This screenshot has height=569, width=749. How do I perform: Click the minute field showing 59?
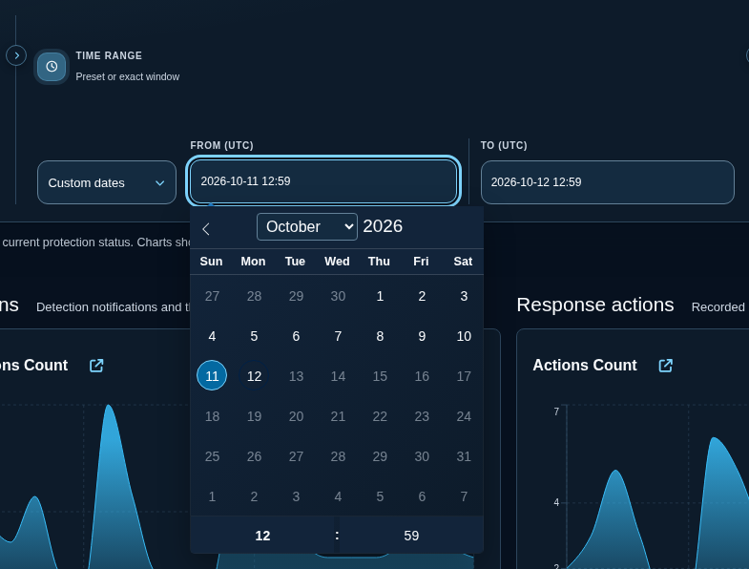[411, 536]
